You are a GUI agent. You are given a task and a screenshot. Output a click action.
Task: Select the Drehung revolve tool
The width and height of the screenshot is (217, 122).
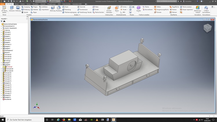click(18, 9)
